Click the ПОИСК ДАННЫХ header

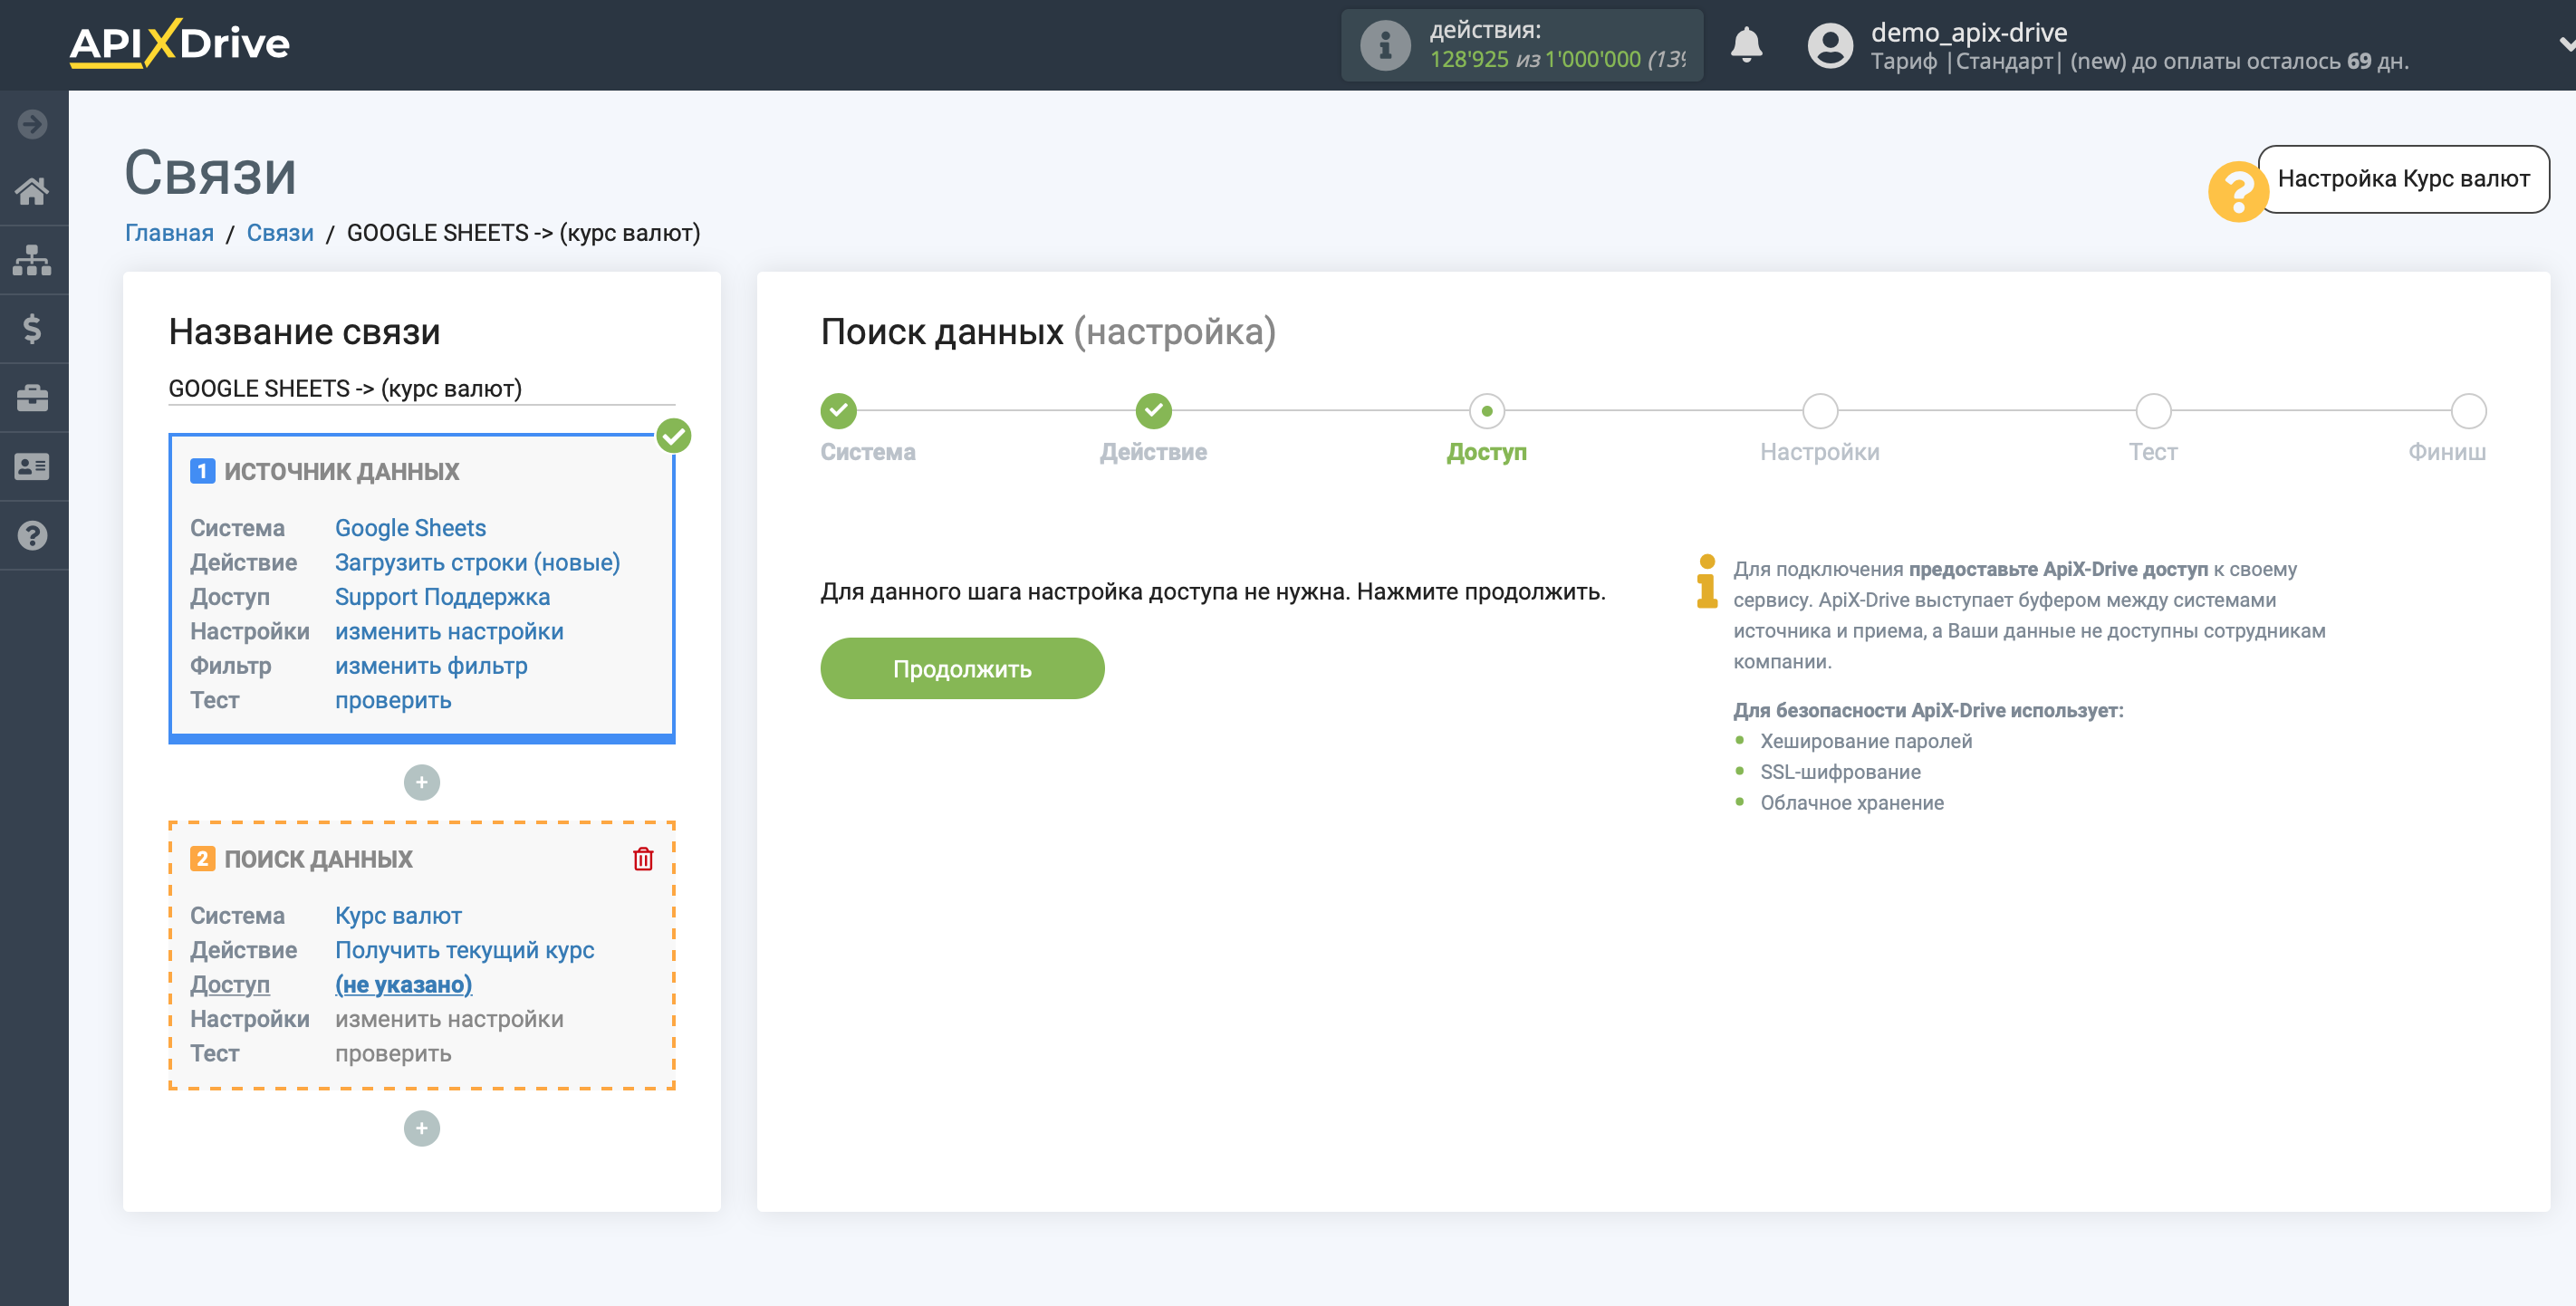tap(318, 859)
